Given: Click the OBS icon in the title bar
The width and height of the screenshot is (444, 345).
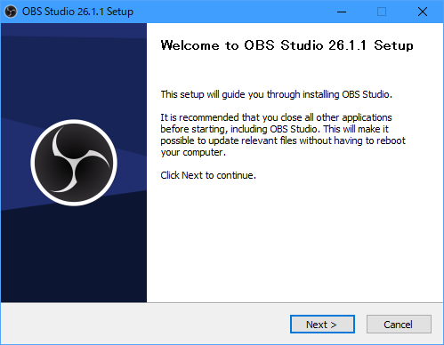Looking at the screenshot, I should click(x=11, y=12).
